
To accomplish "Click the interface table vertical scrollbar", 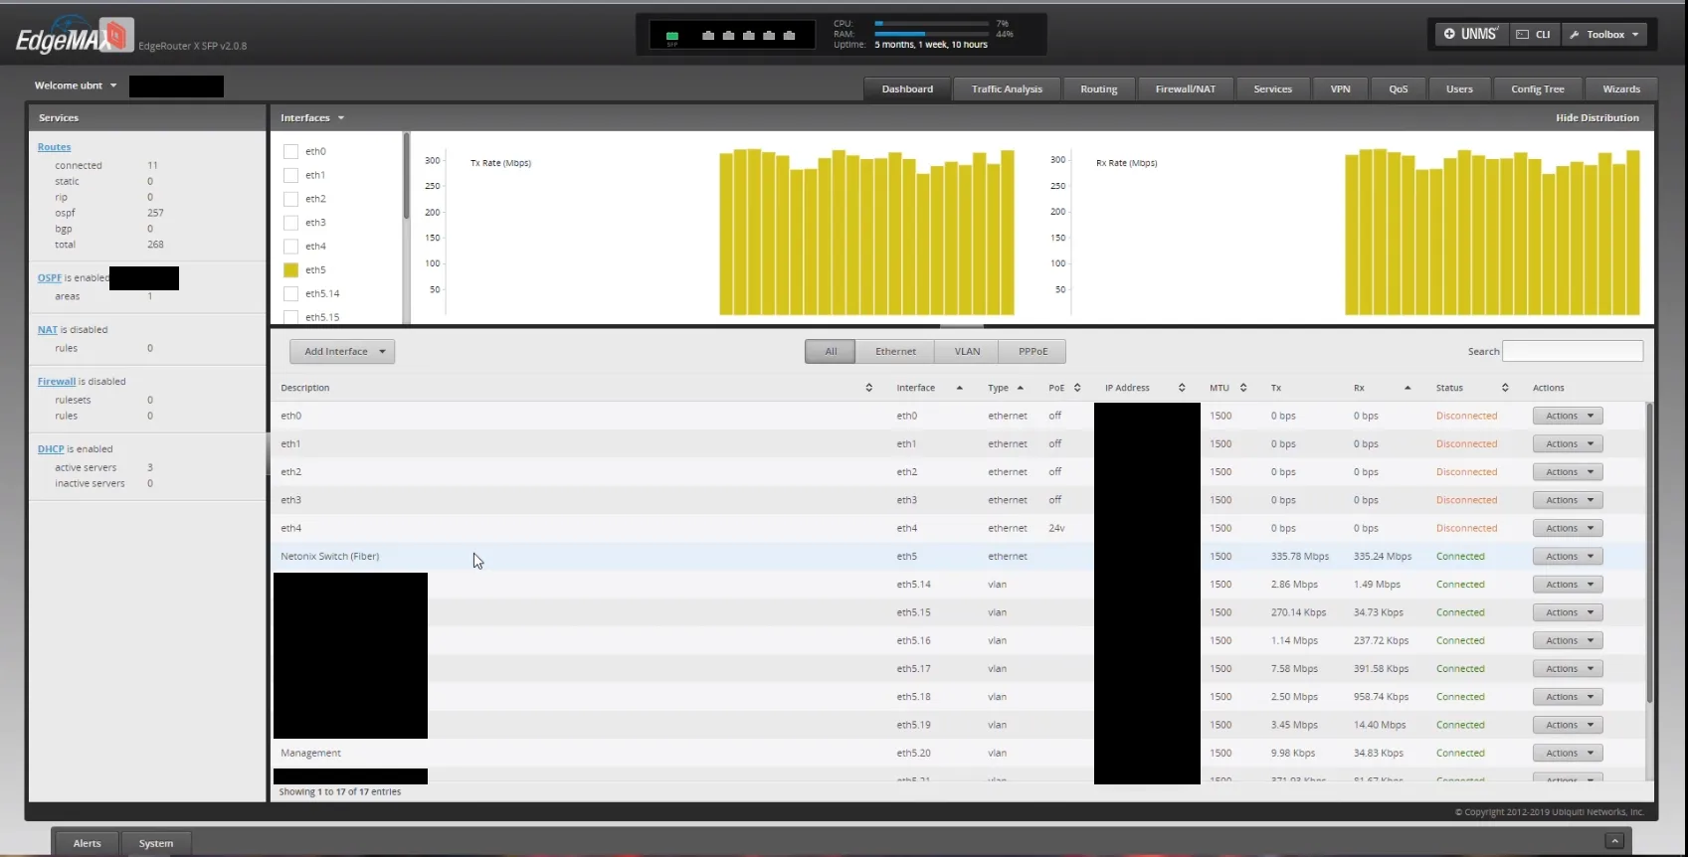I will (1649, 552).
